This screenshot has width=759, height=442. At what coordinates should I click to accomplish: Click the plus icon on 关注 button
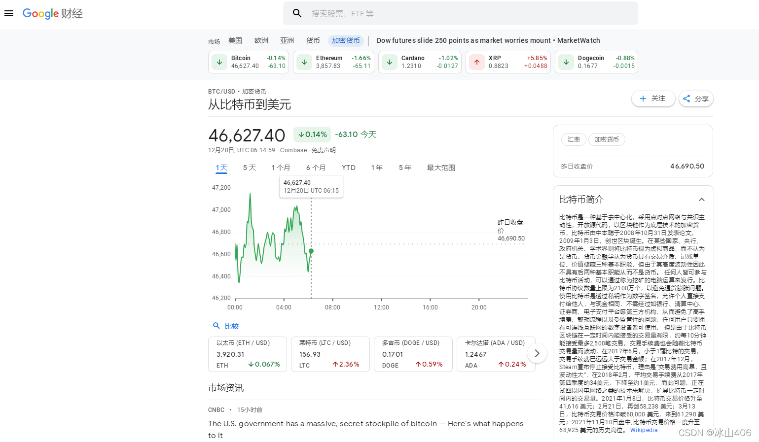pos(643,99)
